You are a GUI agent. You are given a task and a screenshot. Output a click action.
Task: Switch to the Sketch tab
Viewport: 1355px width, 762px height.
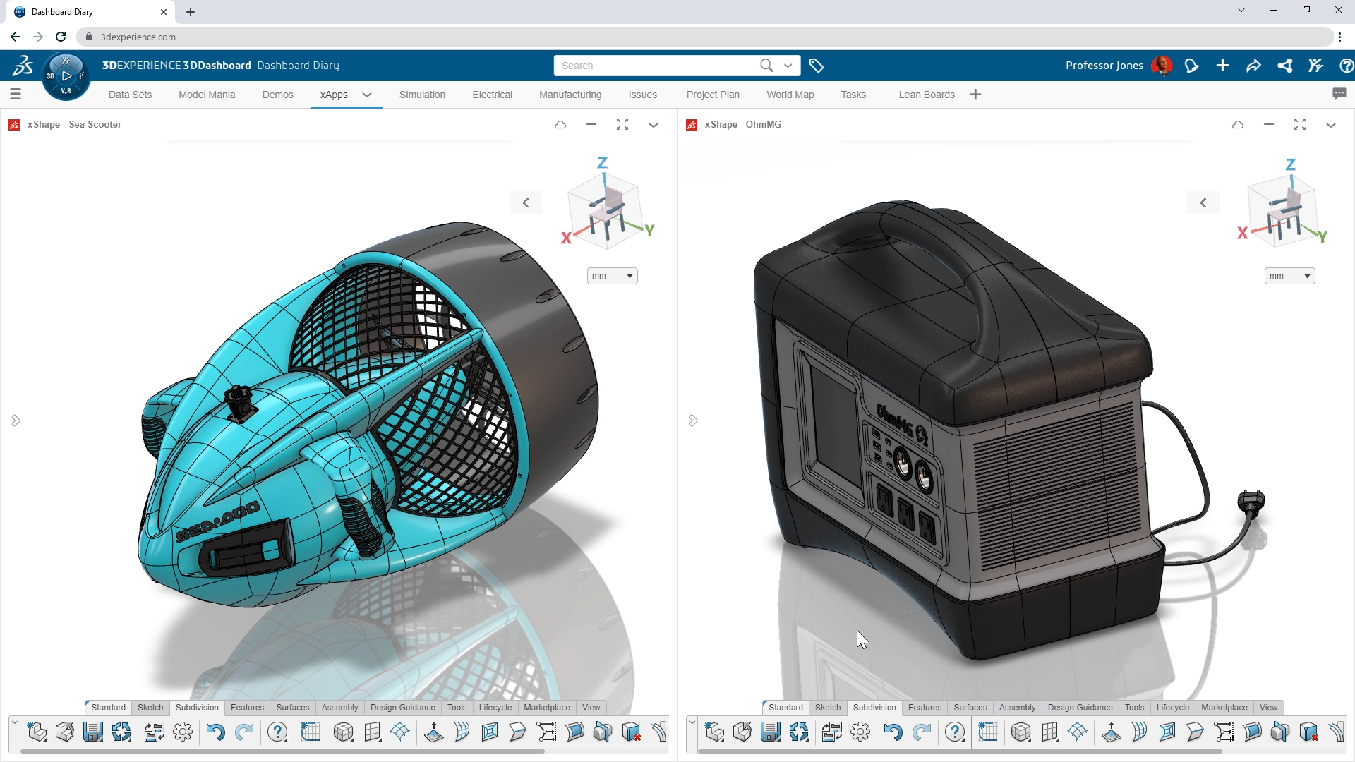tap(150, 707)
